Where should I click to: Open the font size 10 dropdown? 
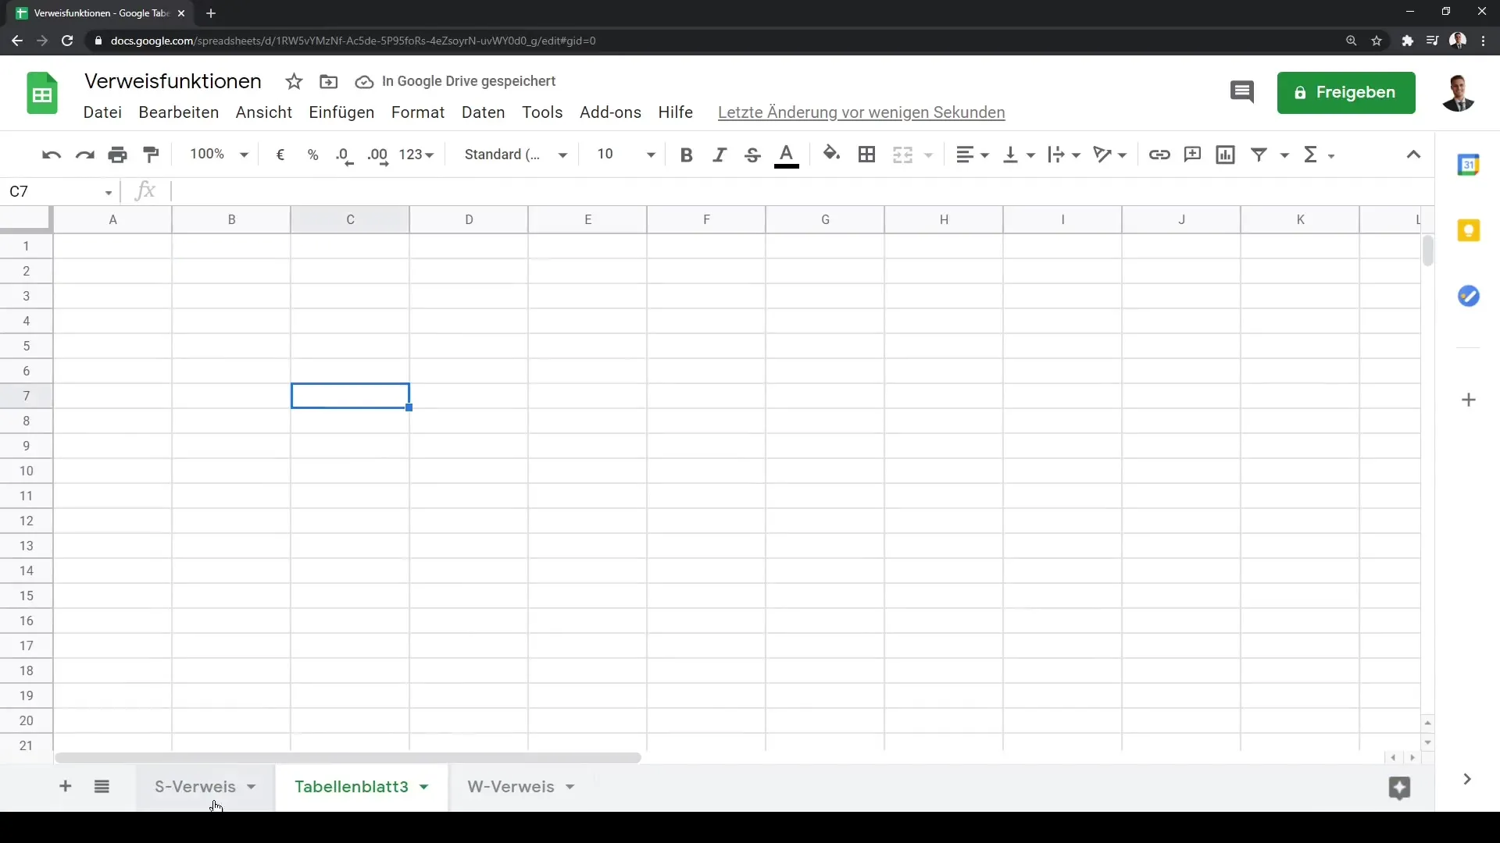[625, 155]
